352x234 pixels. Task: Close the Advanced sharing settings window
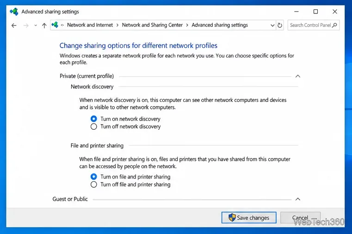(x=334, y=12)
